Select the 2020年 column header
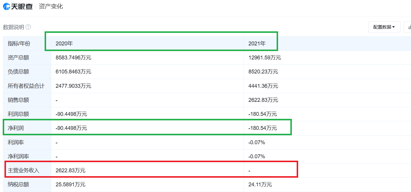The image size is (411, 192). (64, 44)
